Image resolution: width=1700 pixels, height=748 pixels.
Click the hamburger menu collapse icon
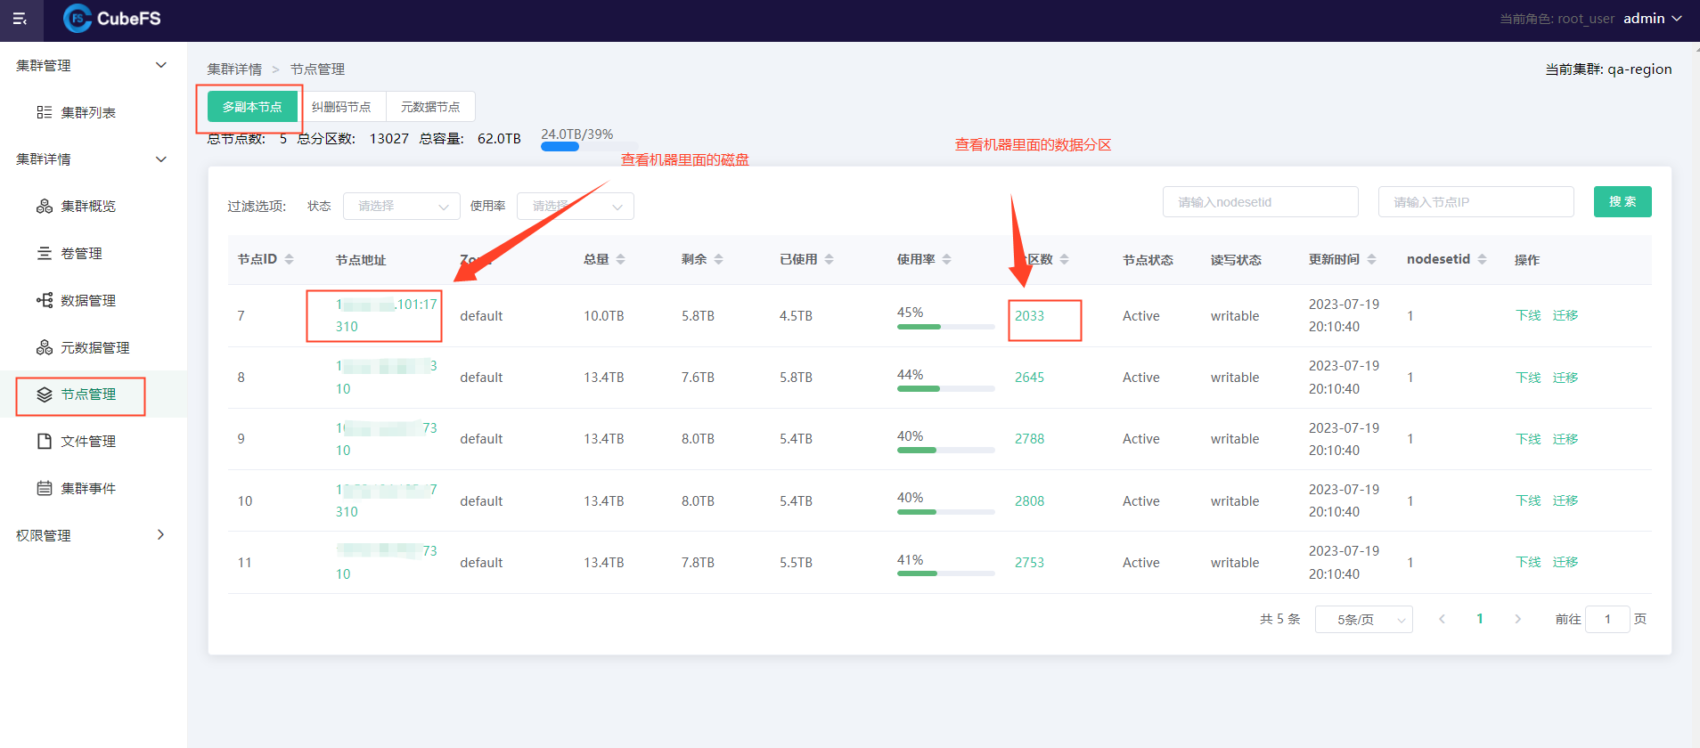[20, 19]
